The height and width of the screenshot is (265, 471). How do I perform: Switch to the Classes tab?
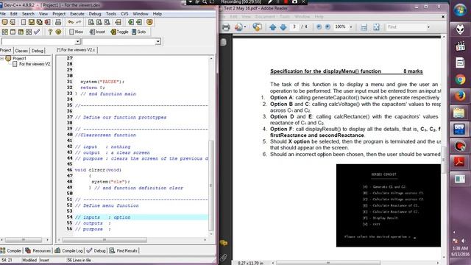click(21, 51)
